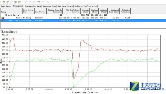Go to the Response Time tab
This screenshot has width=166, height=94.
49,6
